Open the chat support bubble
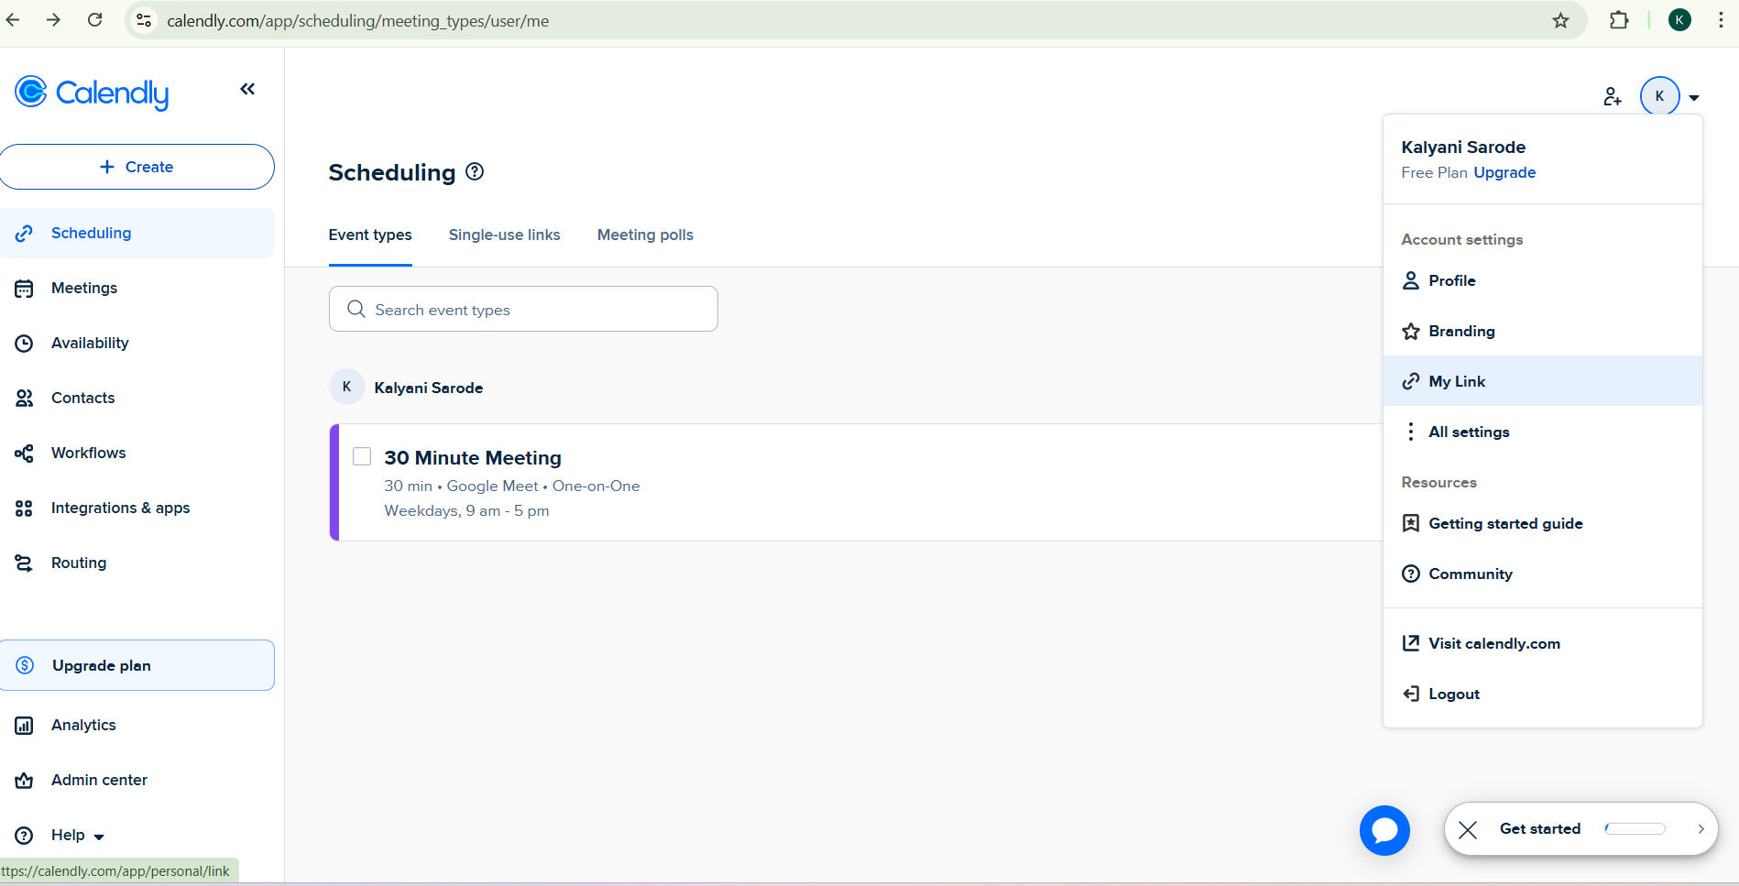Viewport: 1739px width, 886px height. [1384, 830]
